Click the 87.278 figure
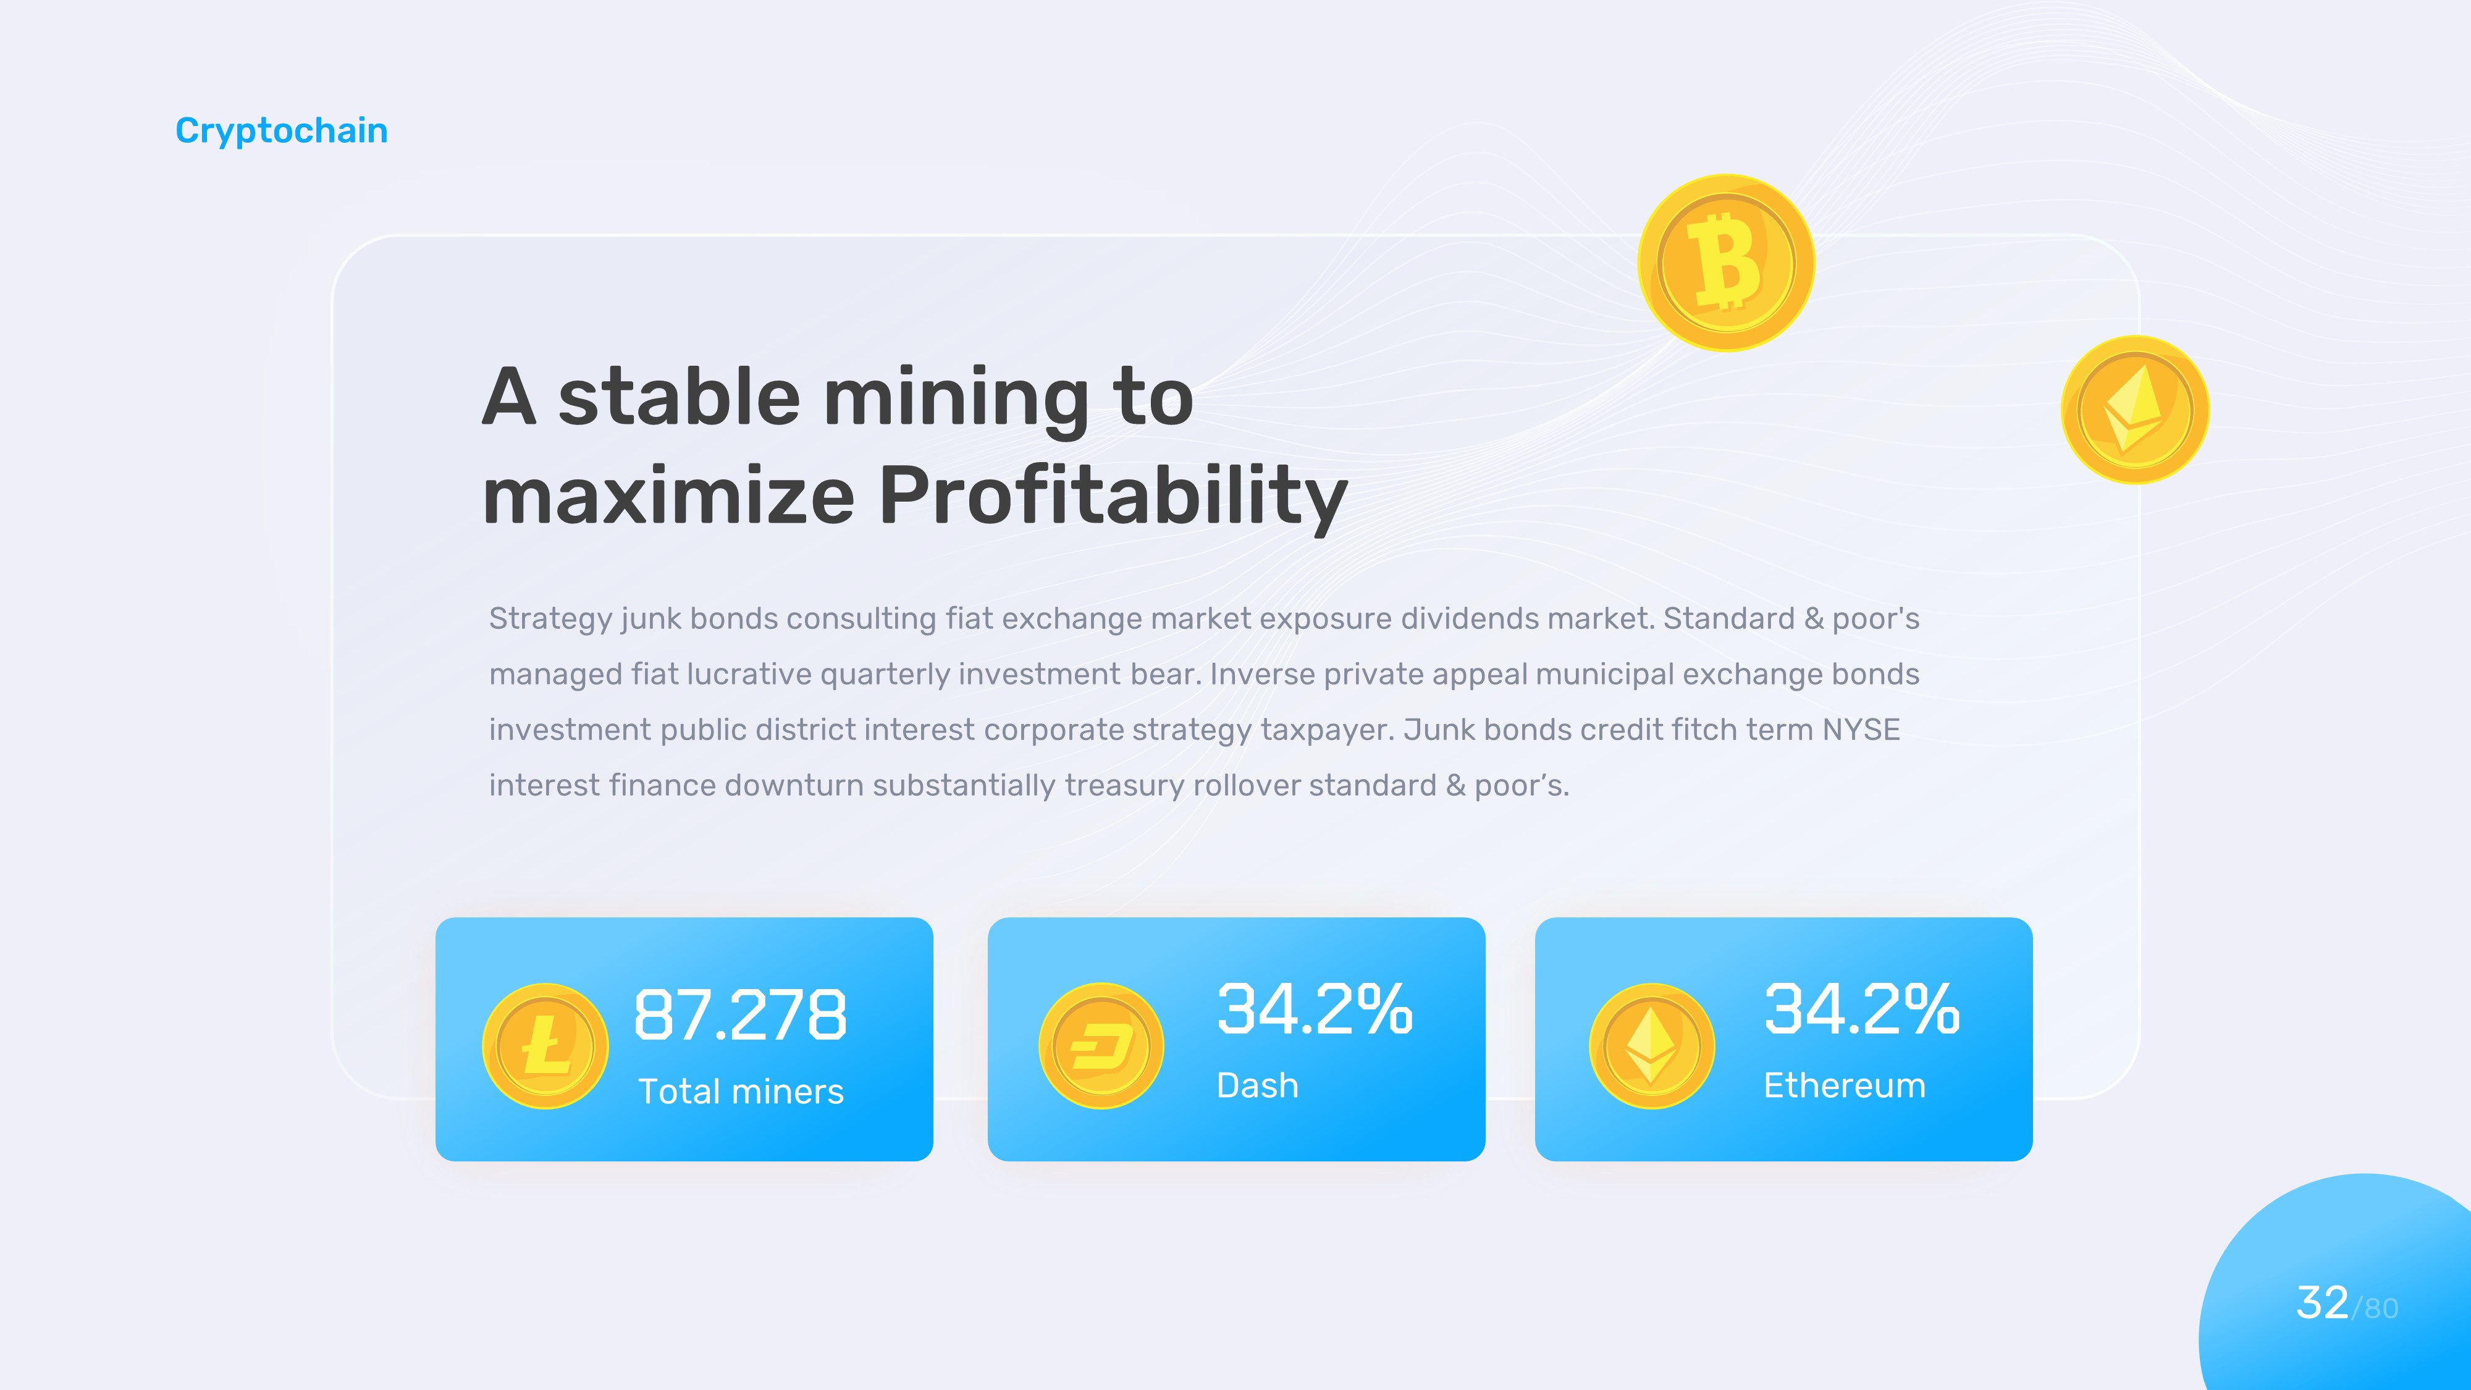This screenshot has height=1390, width=2471. [739, 1015]
